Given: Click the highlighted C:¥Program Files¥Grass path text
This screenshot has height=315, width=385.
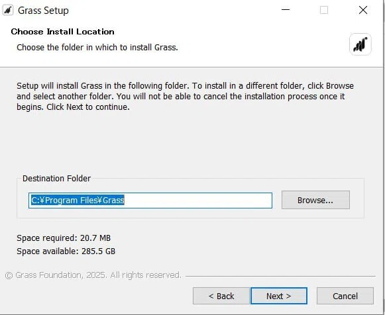Looking at the screenshot, I should [78, 201].
